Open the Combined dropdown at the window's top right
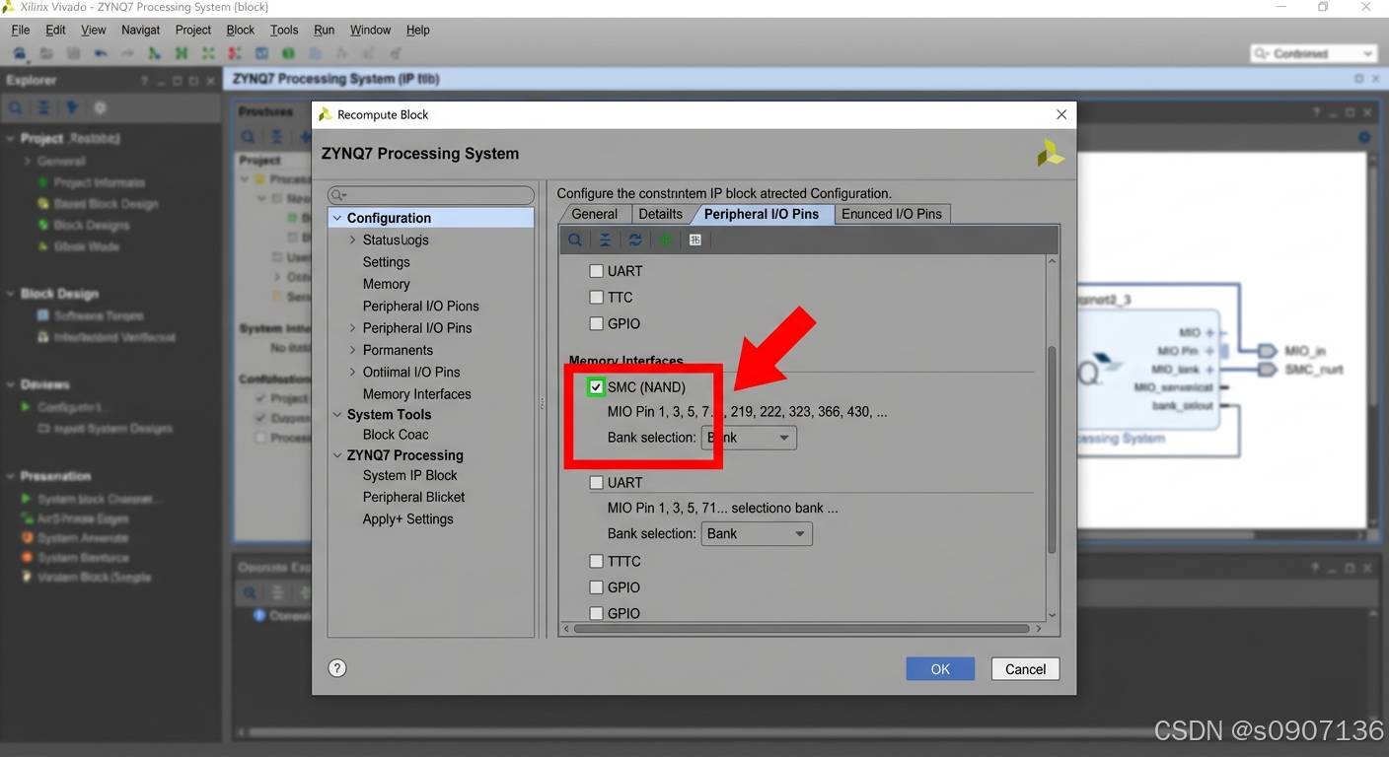This screenshot has height=757, width=1389. [x=1313, y=53]
